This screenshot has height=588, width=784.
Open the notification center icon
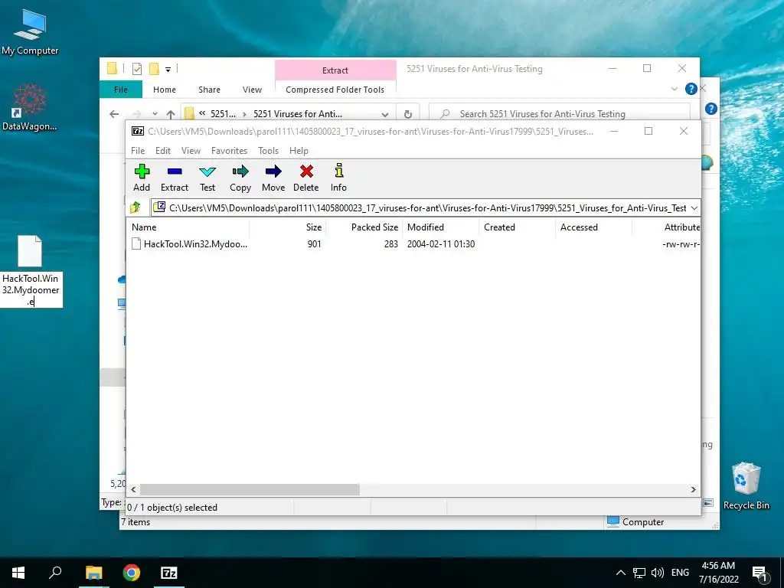(759, 573)
